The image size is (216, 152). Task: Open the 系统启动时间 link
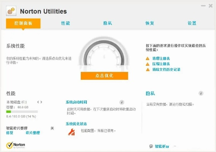pyautogui.click(x=76, y=102)
